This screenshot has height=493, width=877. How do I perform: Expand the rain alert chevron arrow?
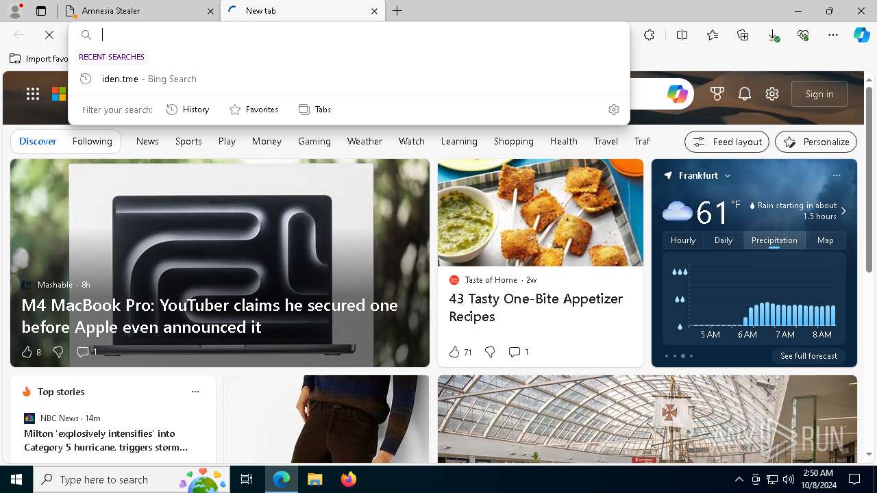[x=843, y=211]
